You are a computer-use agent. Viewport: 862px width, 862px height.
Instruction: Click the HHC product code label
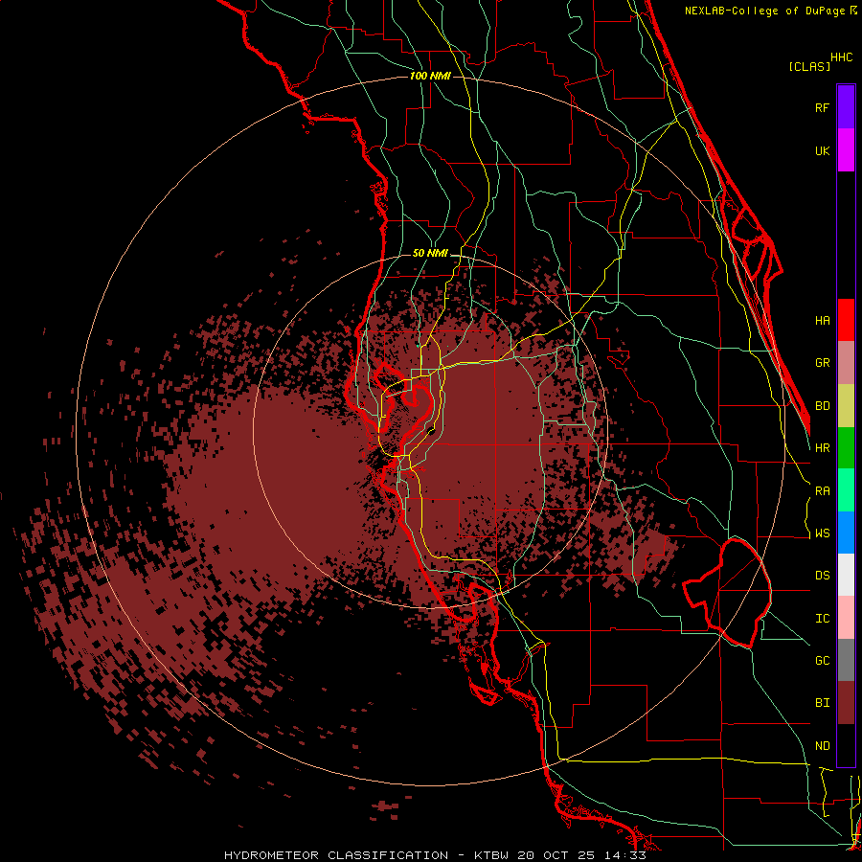point(842,57)
